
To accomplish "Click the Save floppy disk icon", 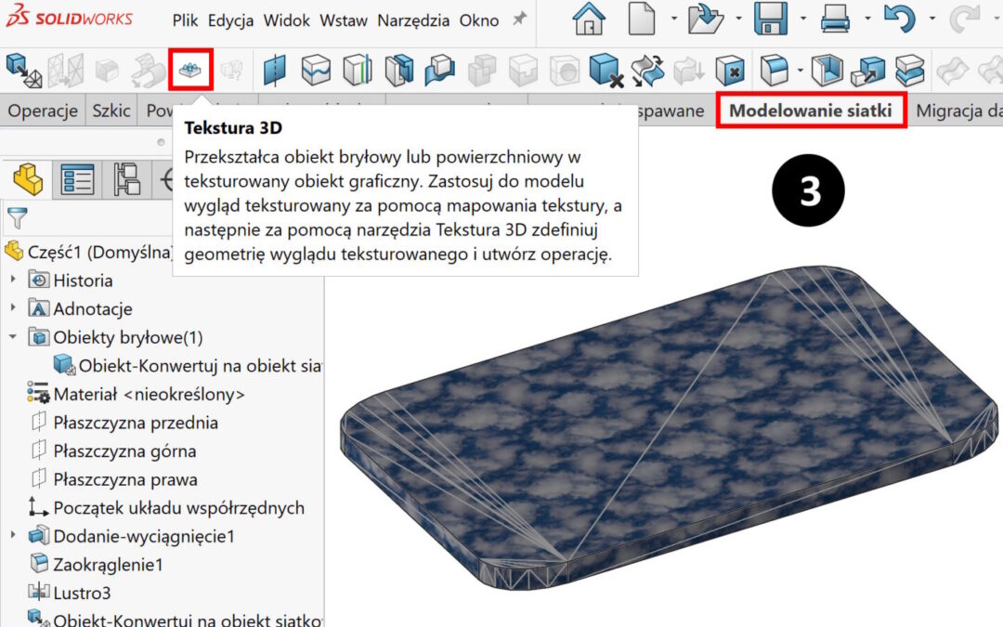I will [771, 20].
